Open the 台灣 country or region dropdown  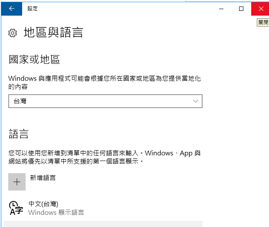pos(105,101)
